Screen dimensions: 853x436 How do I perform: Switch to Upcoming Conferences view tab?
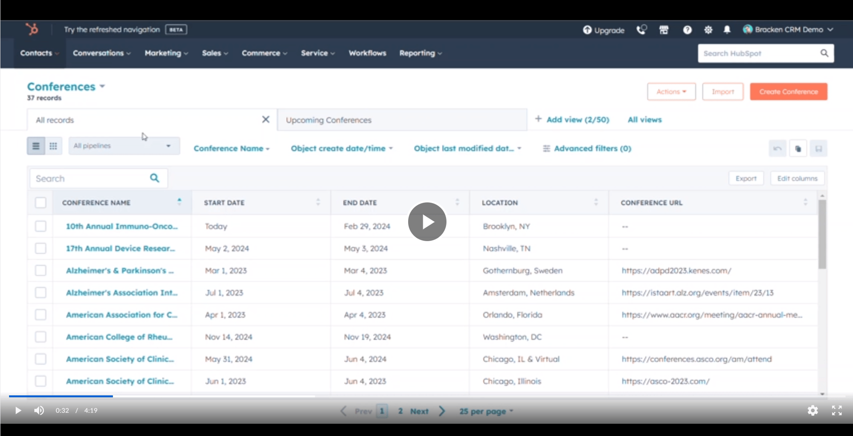[402, 120]
